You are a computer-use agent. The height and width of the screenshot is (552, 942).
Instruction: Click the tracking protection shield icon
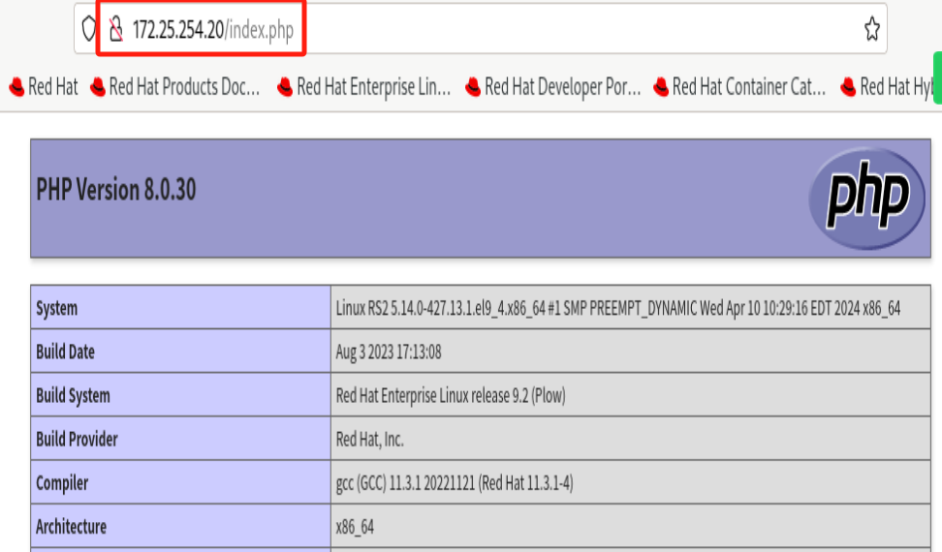click(88, 28)
